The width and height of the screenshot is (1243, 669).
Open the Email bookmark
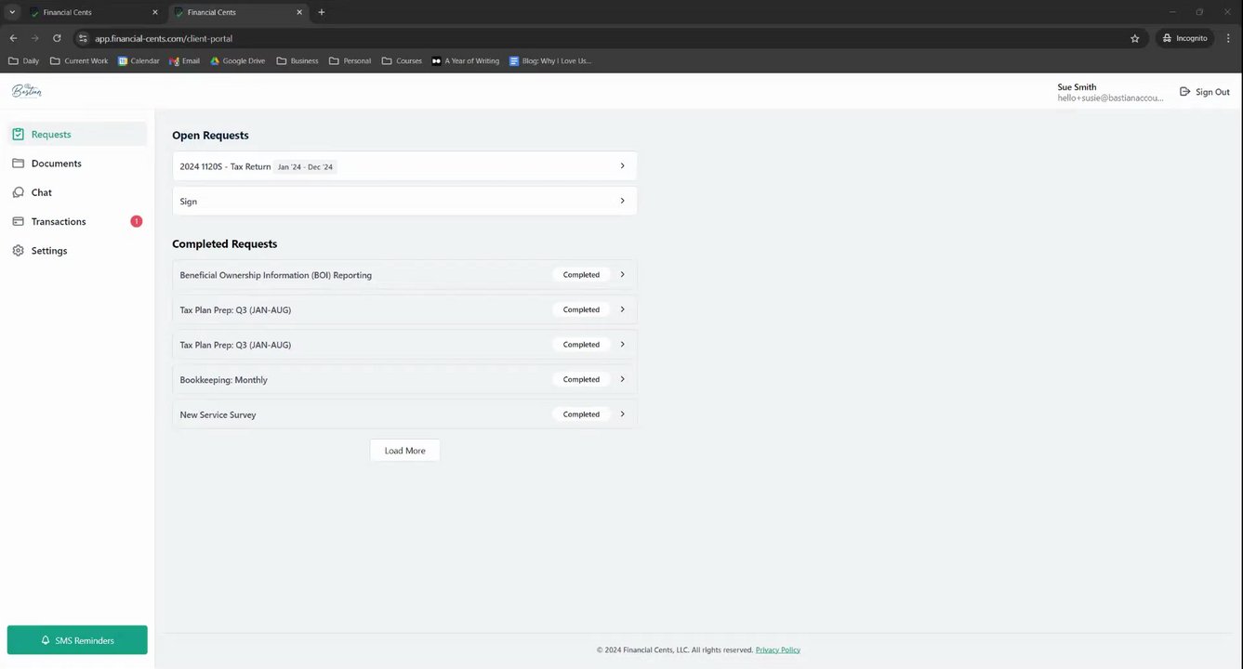184,60
